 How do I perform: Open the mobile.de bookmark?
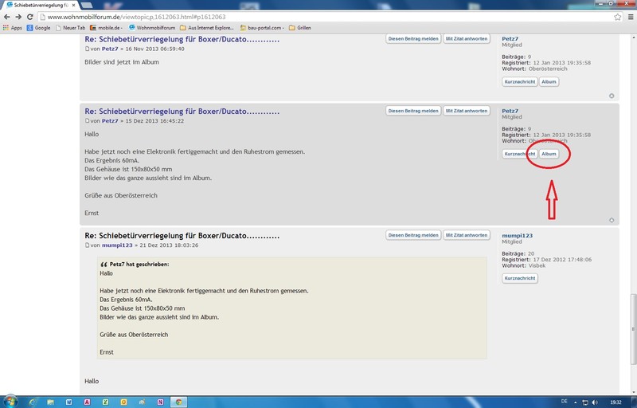pyautogui.click(x=100, y=27)
